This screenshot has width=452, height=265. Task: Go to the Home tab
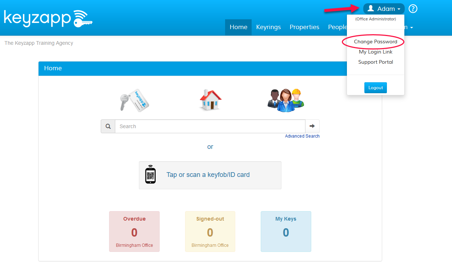(x=238, y=27)
